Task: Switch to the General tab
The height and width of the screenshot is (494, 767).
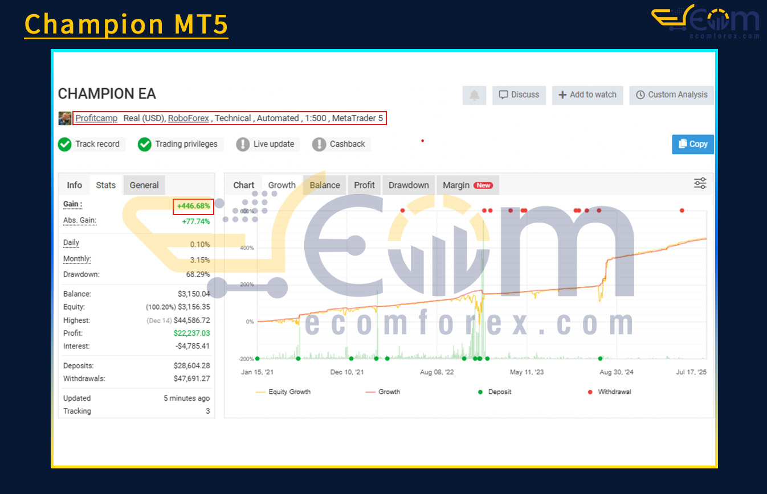Action: pyautogui.click(x=144, y=185)
